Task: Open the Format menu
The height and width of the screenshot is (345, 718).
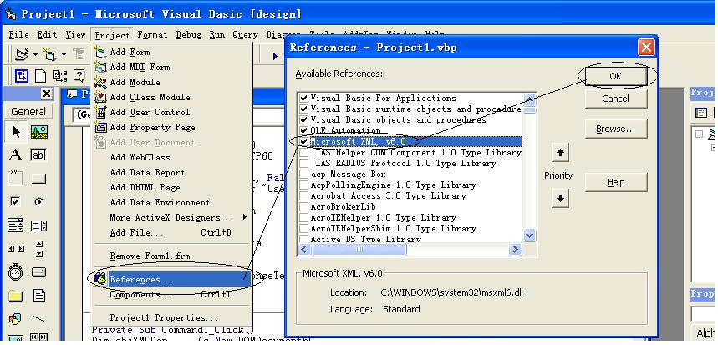Action: click(x=152, y=35)
